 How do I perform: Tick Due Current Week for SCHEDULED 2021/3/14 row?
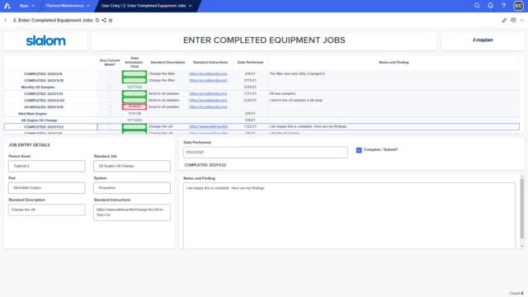[110, 106]
